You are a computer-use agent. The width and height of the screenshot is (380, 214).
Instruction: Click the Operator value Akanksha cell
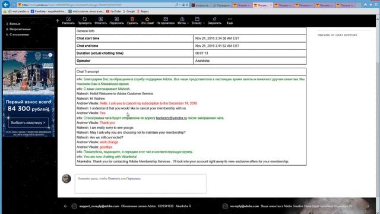click(249, 61)
